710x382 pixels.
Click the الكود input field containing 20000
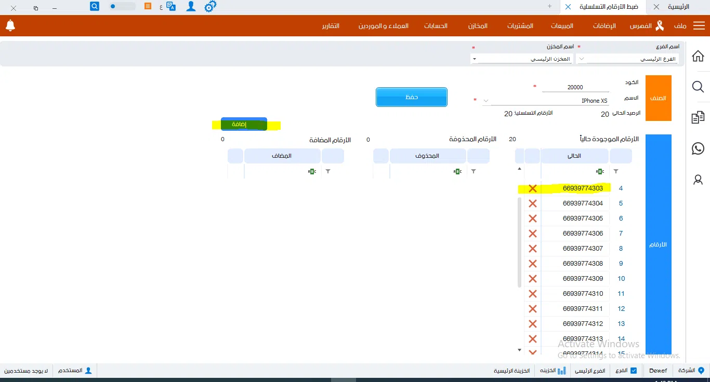point(575,87)
